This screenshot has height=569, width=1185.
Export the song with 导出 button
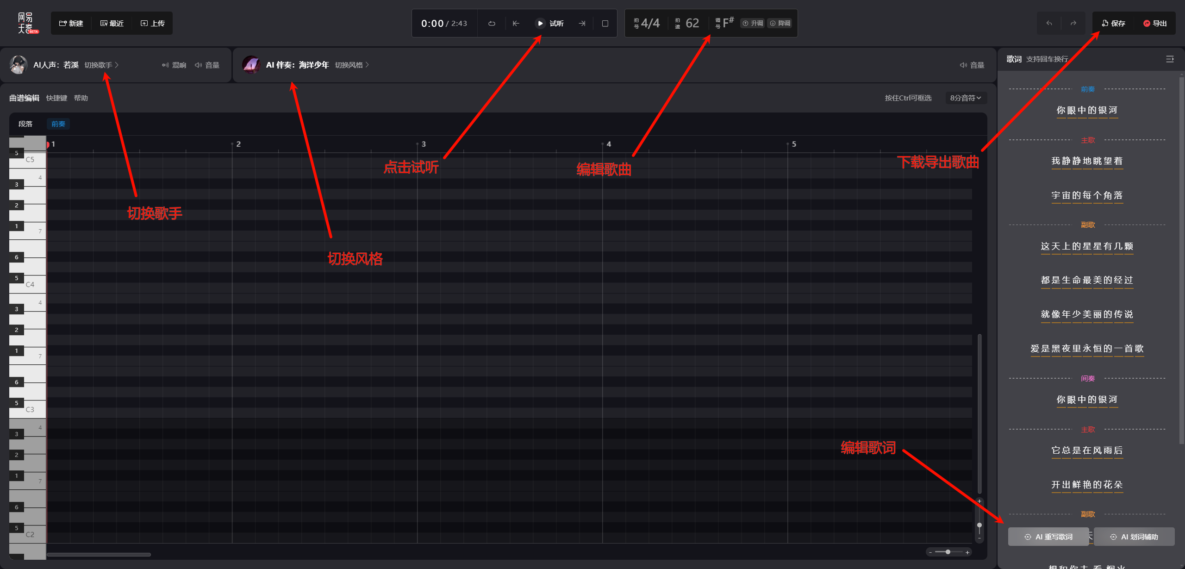click(1155, 23)
